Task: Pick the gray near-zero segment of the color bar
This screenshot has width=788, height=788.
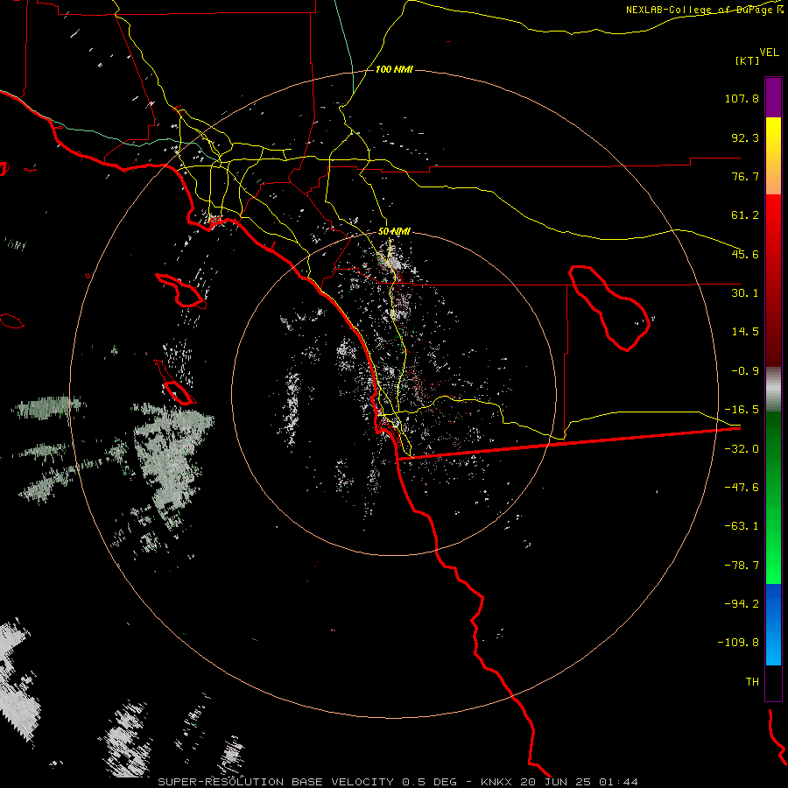Action: (773, 390)
